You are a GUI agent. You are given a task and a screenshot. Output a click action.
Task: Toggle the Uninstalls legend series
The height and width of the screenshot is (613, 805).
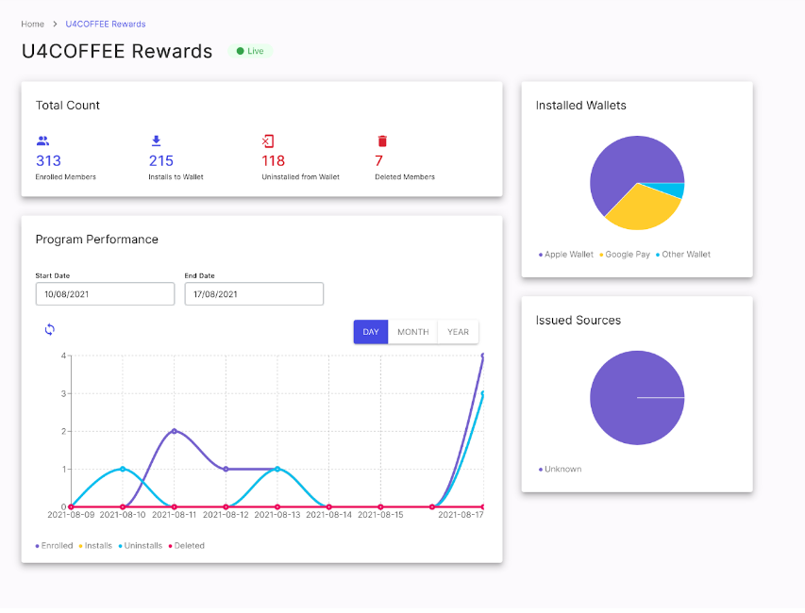(x=141, y=546)
